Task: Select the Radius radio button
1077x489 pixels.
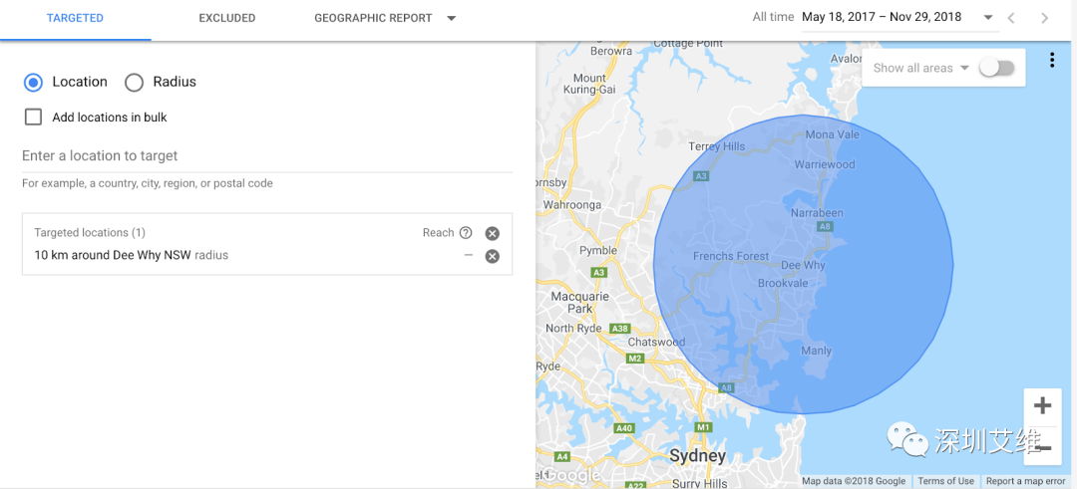Action: click(134, 82)
